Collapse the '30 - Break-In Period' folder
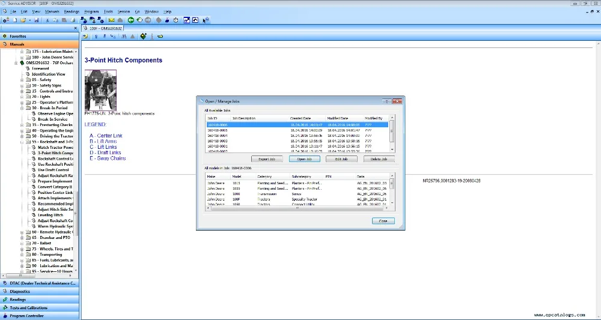 click(22, 108)
